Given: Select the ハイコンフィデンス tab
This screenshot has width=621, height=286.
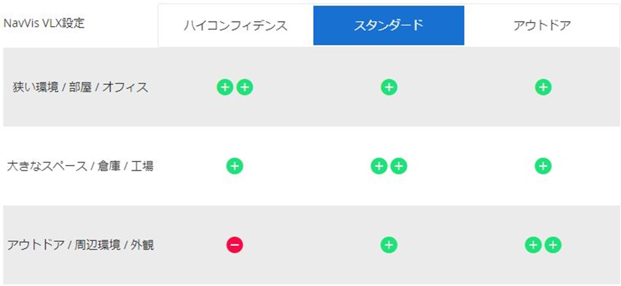Looking at the screenshot, I should [x=235, y=26].
